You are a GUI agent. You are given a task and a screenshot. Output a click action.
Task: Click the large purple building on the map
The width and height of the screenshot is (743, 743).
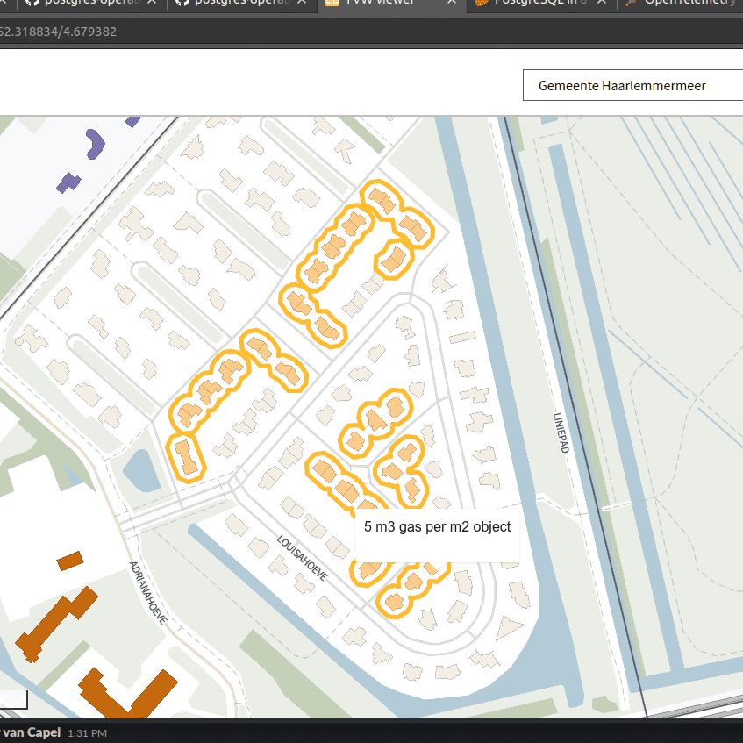93,143
